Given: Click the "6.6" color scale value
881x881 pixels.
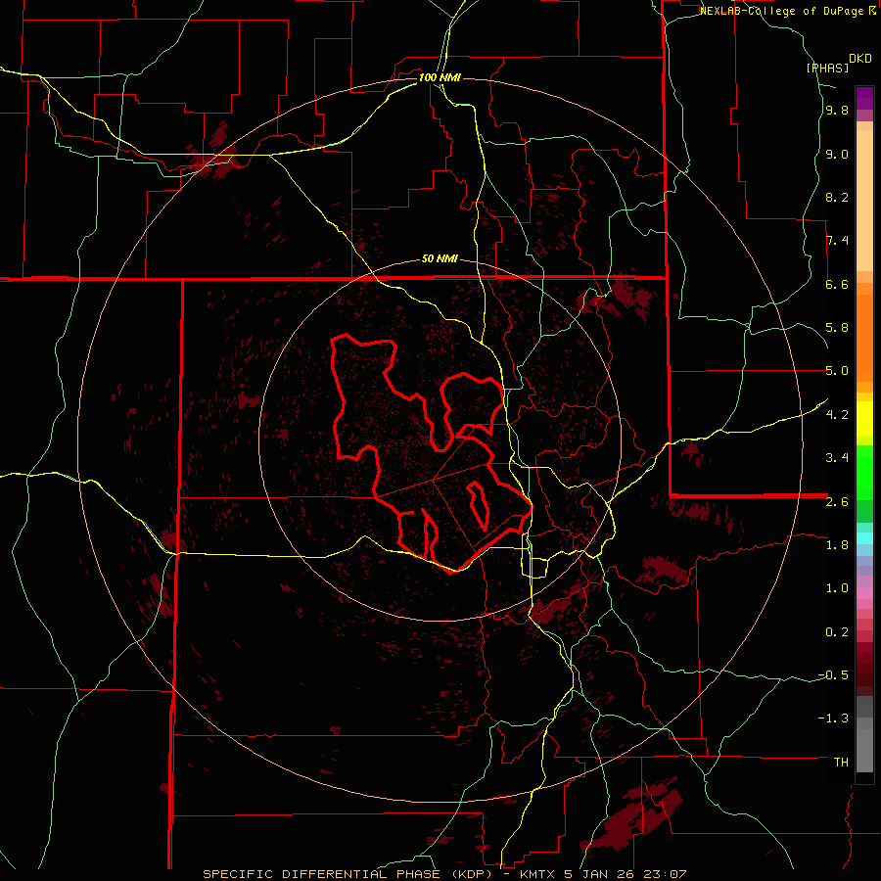Looking at the screenshot, I should tap(837, 284).
